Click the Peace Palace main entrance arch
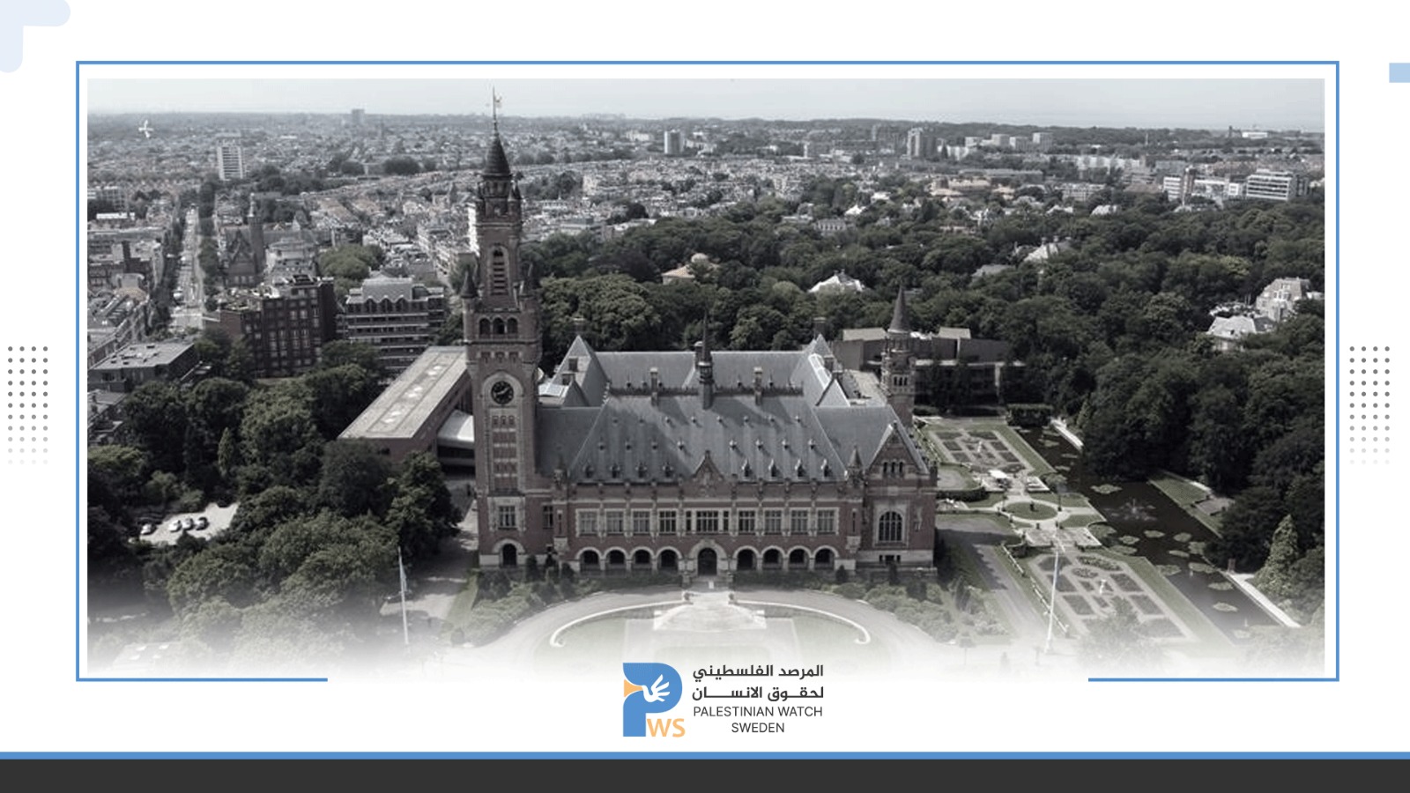 coord(707,560)
